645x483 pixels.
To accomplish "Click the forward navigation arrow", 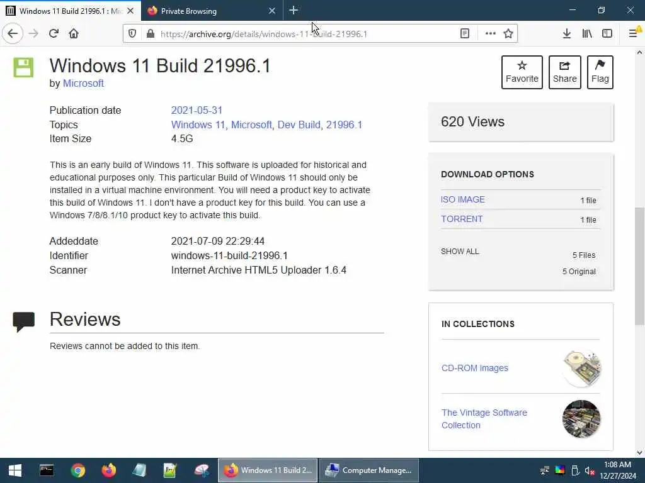I will click(x=33, y=33).
